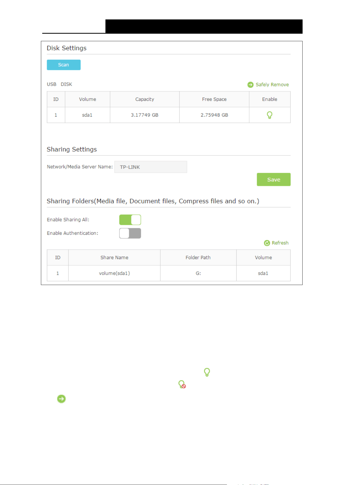
Task: Click the Refresh link text
Action: (280, 243)
